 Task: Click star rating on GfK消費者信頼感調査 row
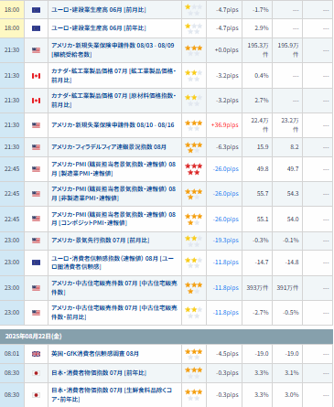click(x=194, y=354)
